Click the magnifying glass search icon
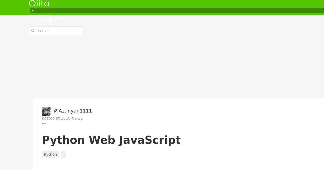Screen dimensions: 324x170 coord(33,30)
